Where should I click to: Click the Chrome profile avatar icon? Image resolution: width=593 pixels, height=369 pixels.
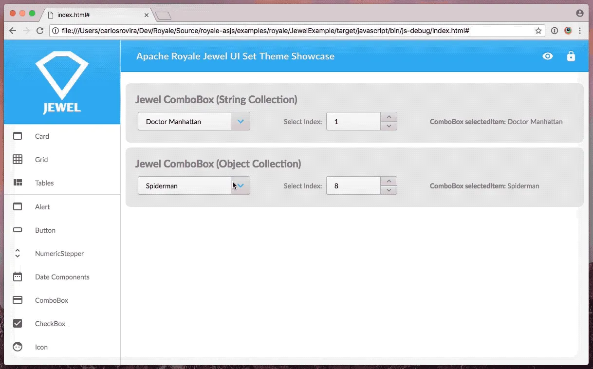(x=580, y=13)
